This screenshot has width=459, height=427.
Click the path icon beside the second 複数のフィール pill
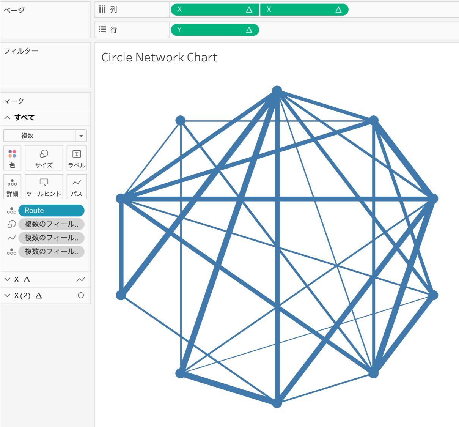11,238
